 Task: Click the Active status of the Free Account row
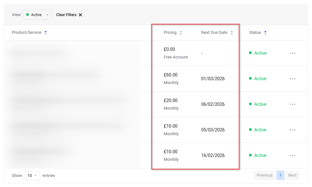coord(260,53)
